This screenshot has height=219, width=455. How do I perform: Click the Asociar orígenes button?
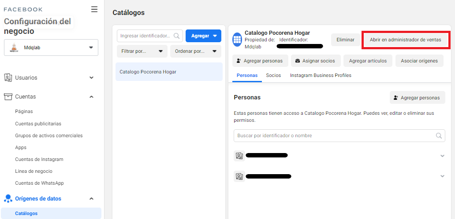click(419, 61)
